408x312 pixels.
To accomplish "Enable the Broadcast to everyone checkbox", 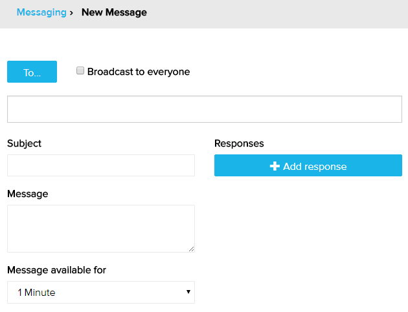I will click(x=80, y=71).
